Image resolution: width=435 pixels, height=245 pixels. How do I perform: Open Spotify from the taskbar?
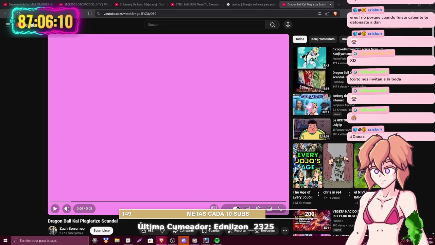[217, 241]
